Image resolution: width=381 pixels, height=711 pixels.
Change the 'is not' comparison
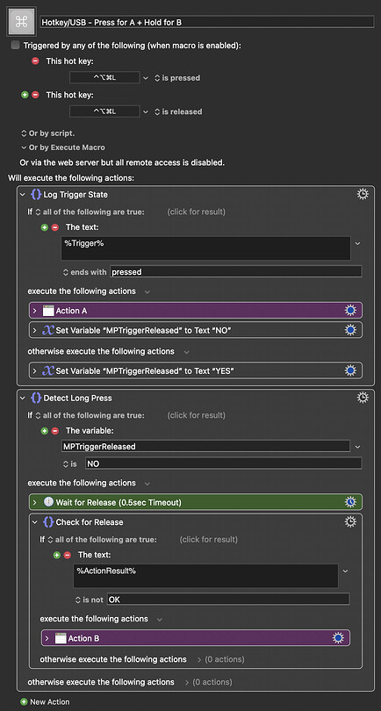(90, 600)
